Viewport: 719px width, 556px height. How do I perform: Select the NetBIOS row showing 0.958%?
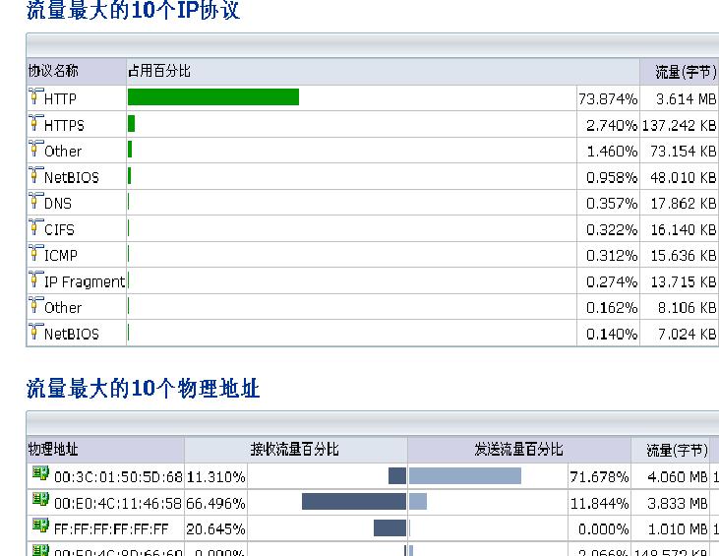tap(72, 178)
